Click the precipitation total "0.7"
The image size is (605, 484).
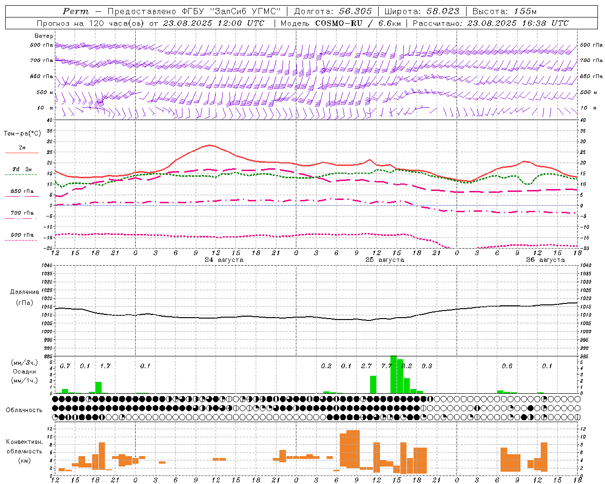point(65,366)
